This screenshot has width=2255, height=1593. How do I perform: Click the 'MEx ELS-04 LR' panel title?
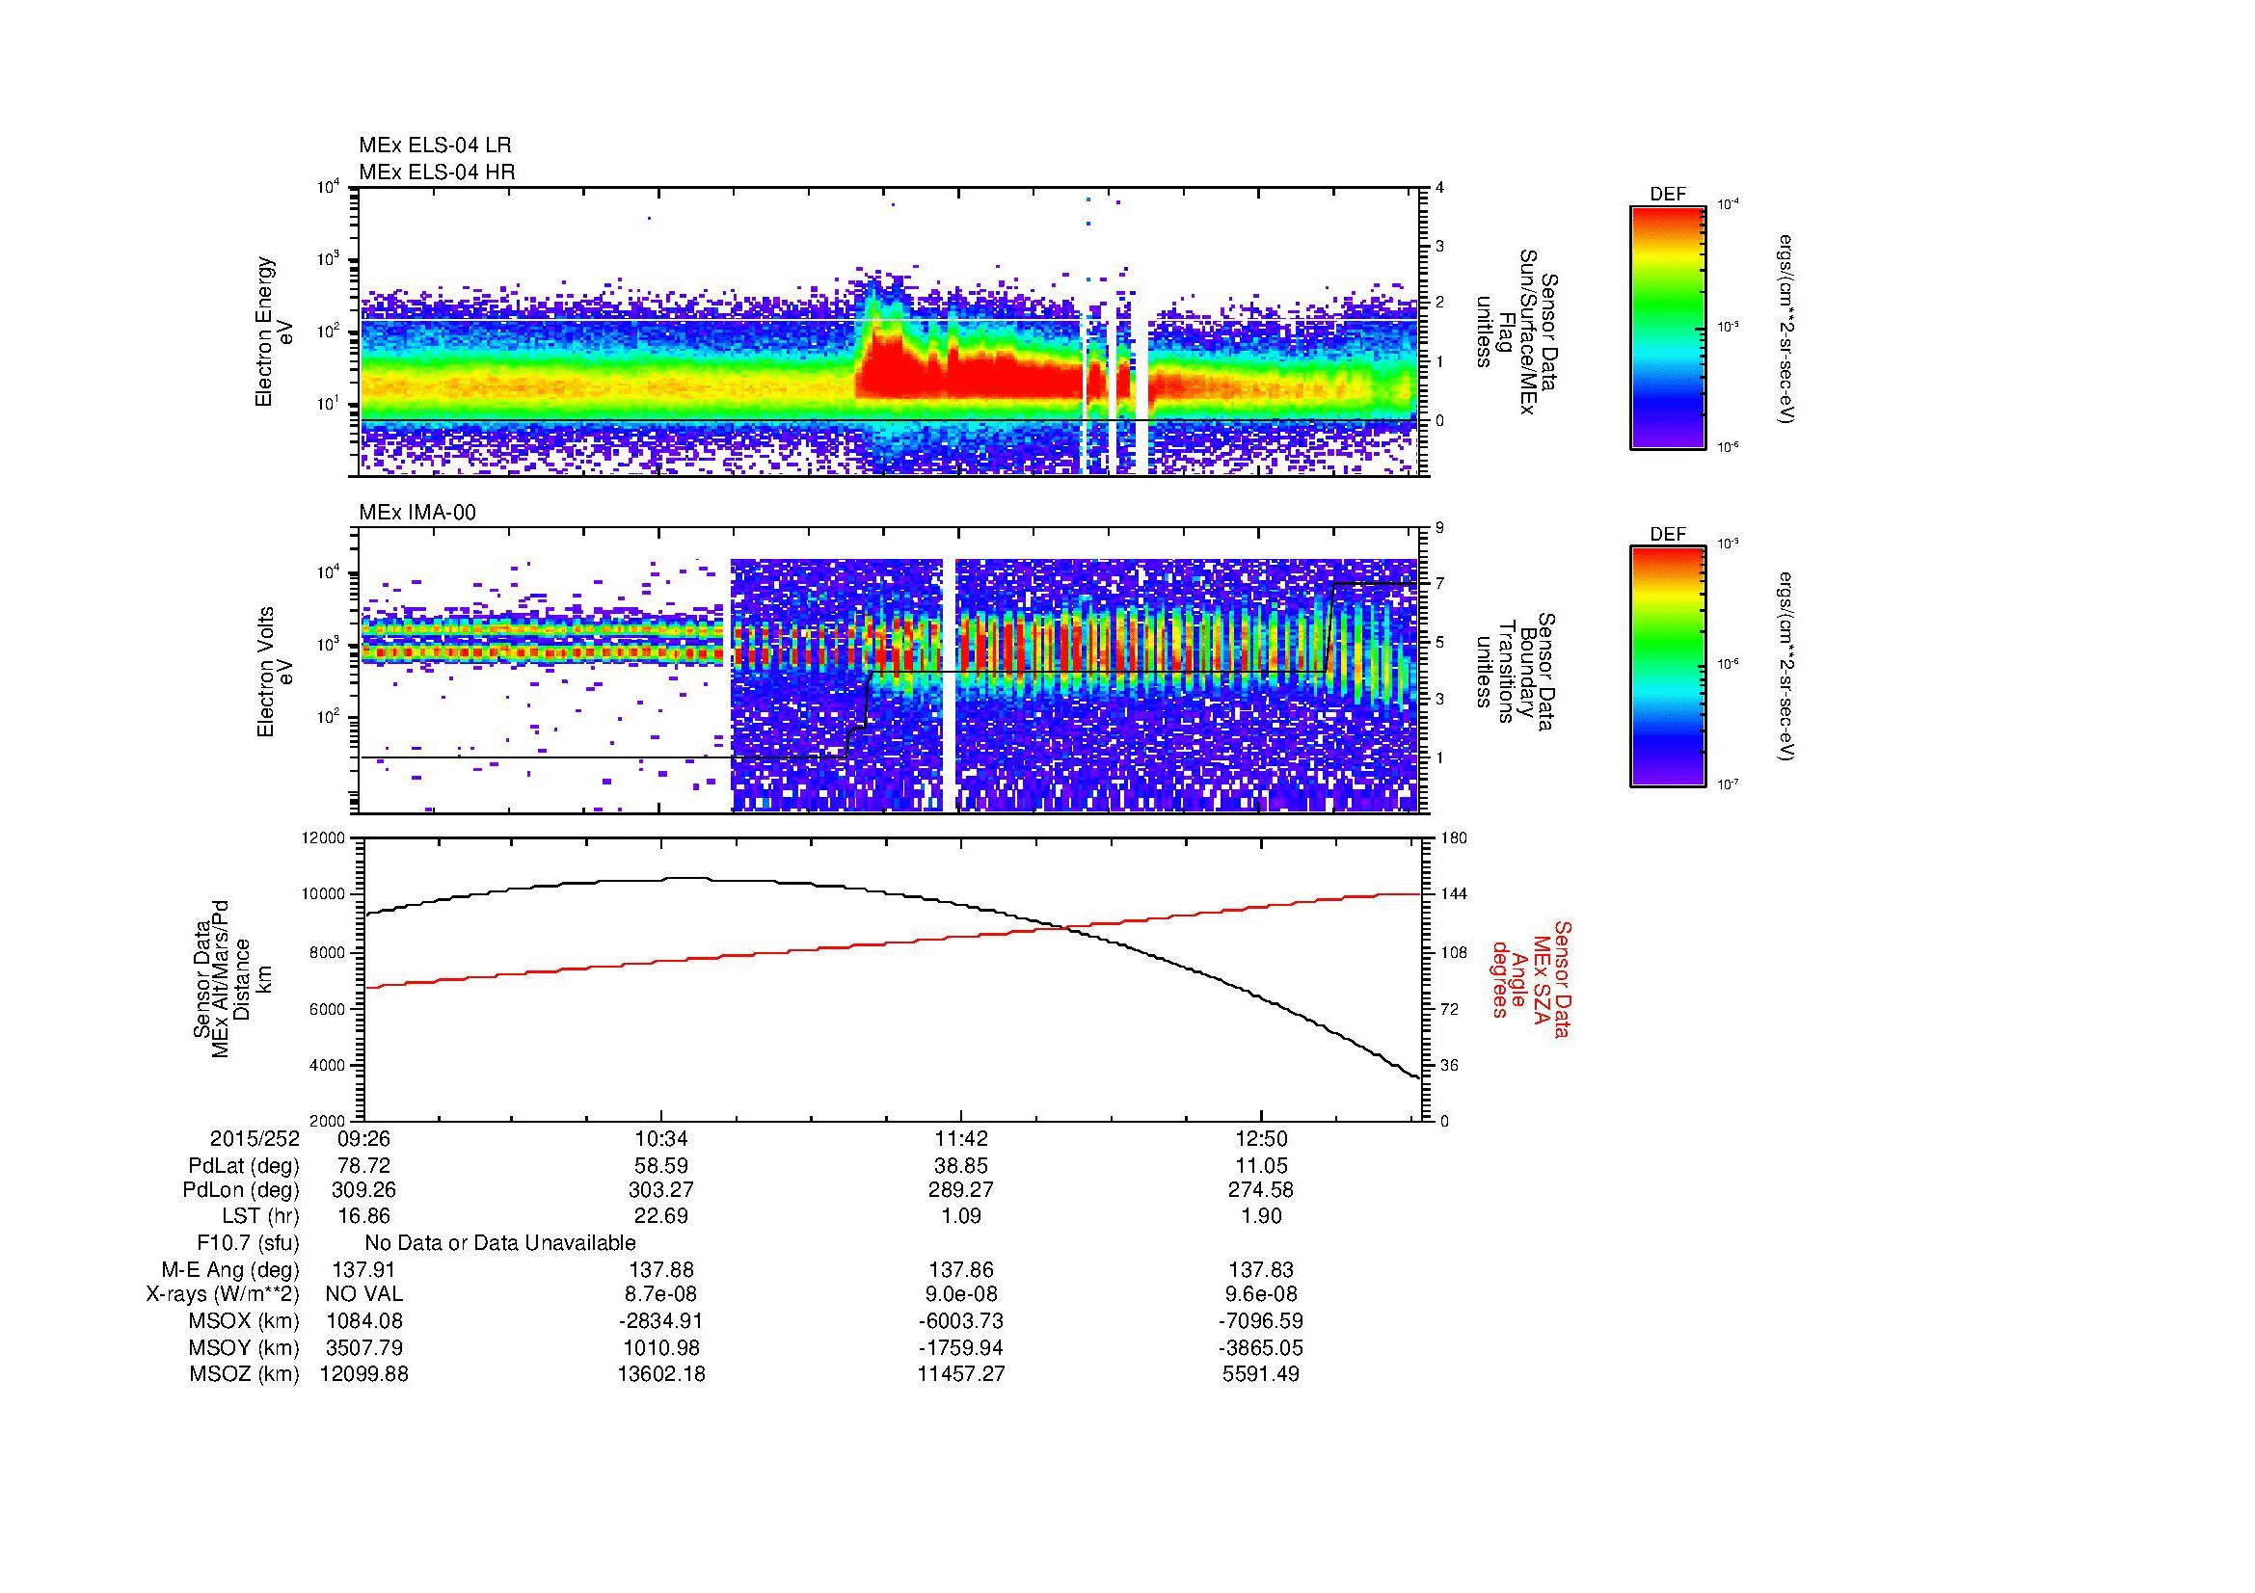[x=435, y=146]
